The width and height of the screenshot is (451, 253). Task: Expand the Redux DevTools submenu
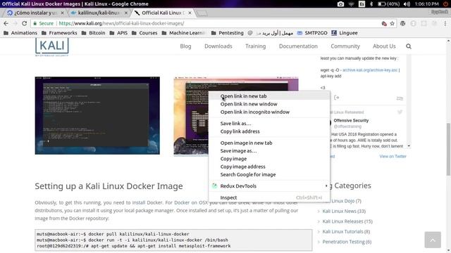point(269,186)
